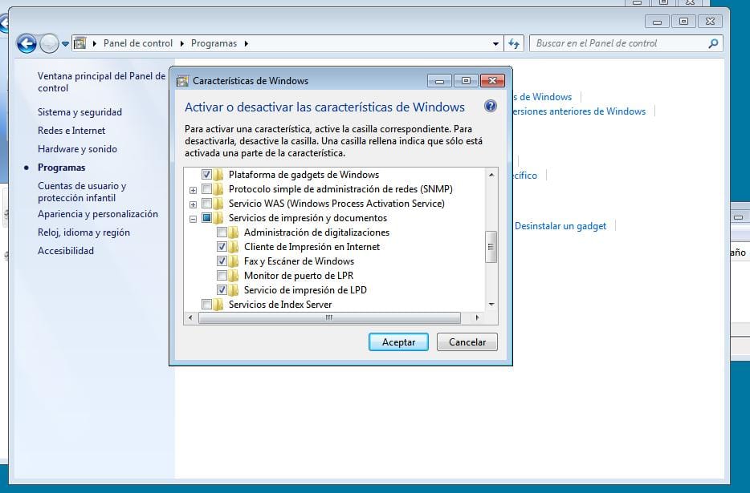The width and height of the screenshot is (750, 493).
Task: Click folder icon next to Fax y Escáner
Action: 233,261
